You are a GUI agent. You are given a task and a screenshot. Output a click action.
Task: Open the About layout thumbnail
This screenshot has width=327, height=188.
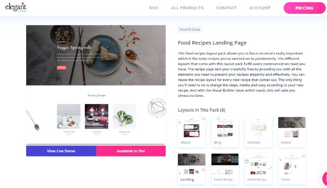191,132
